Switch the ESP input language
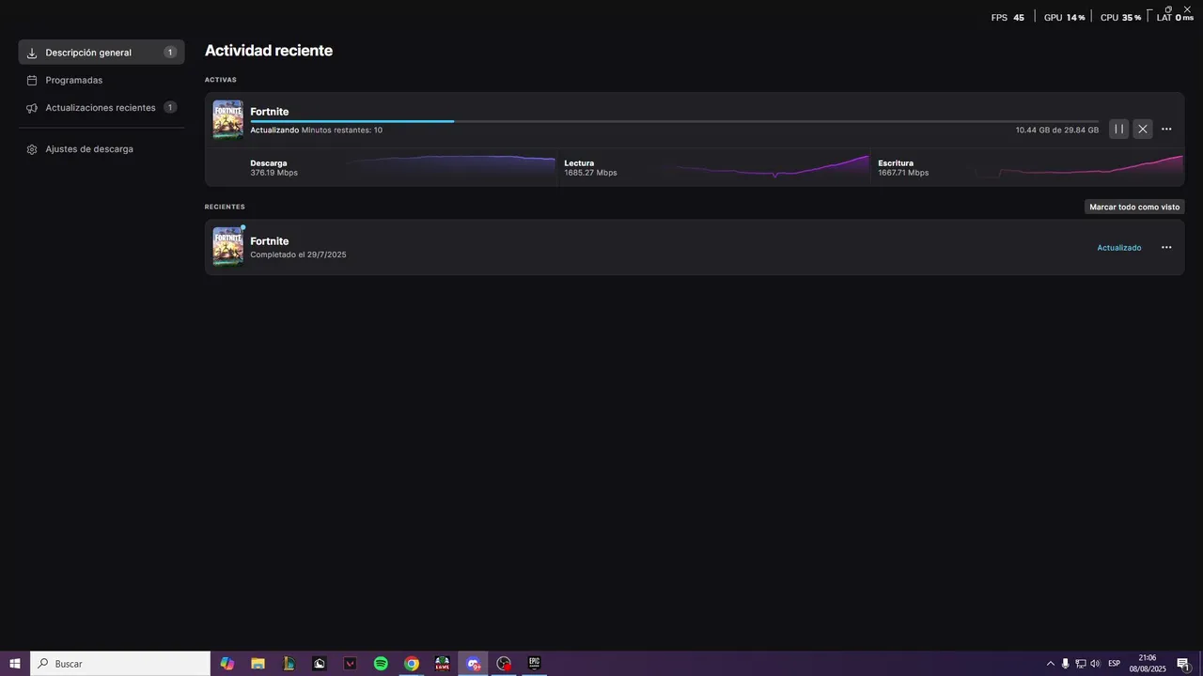The width and height of the screenshot is (1203, 676). click(1115, 664)
